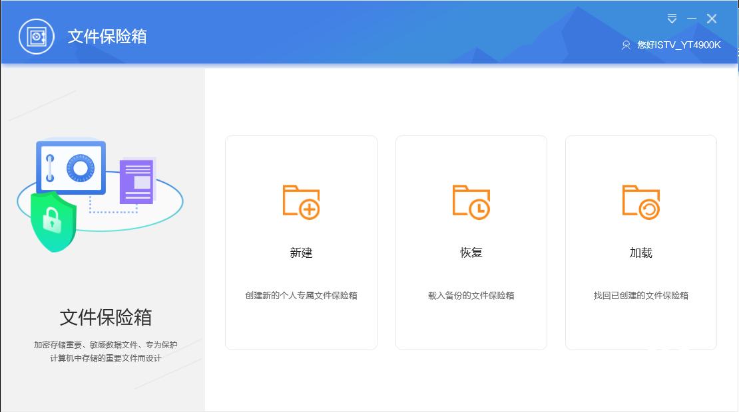739x412 pixels.
Task: Click the restore vault folder-clock icon
Action: pos(471,202)
